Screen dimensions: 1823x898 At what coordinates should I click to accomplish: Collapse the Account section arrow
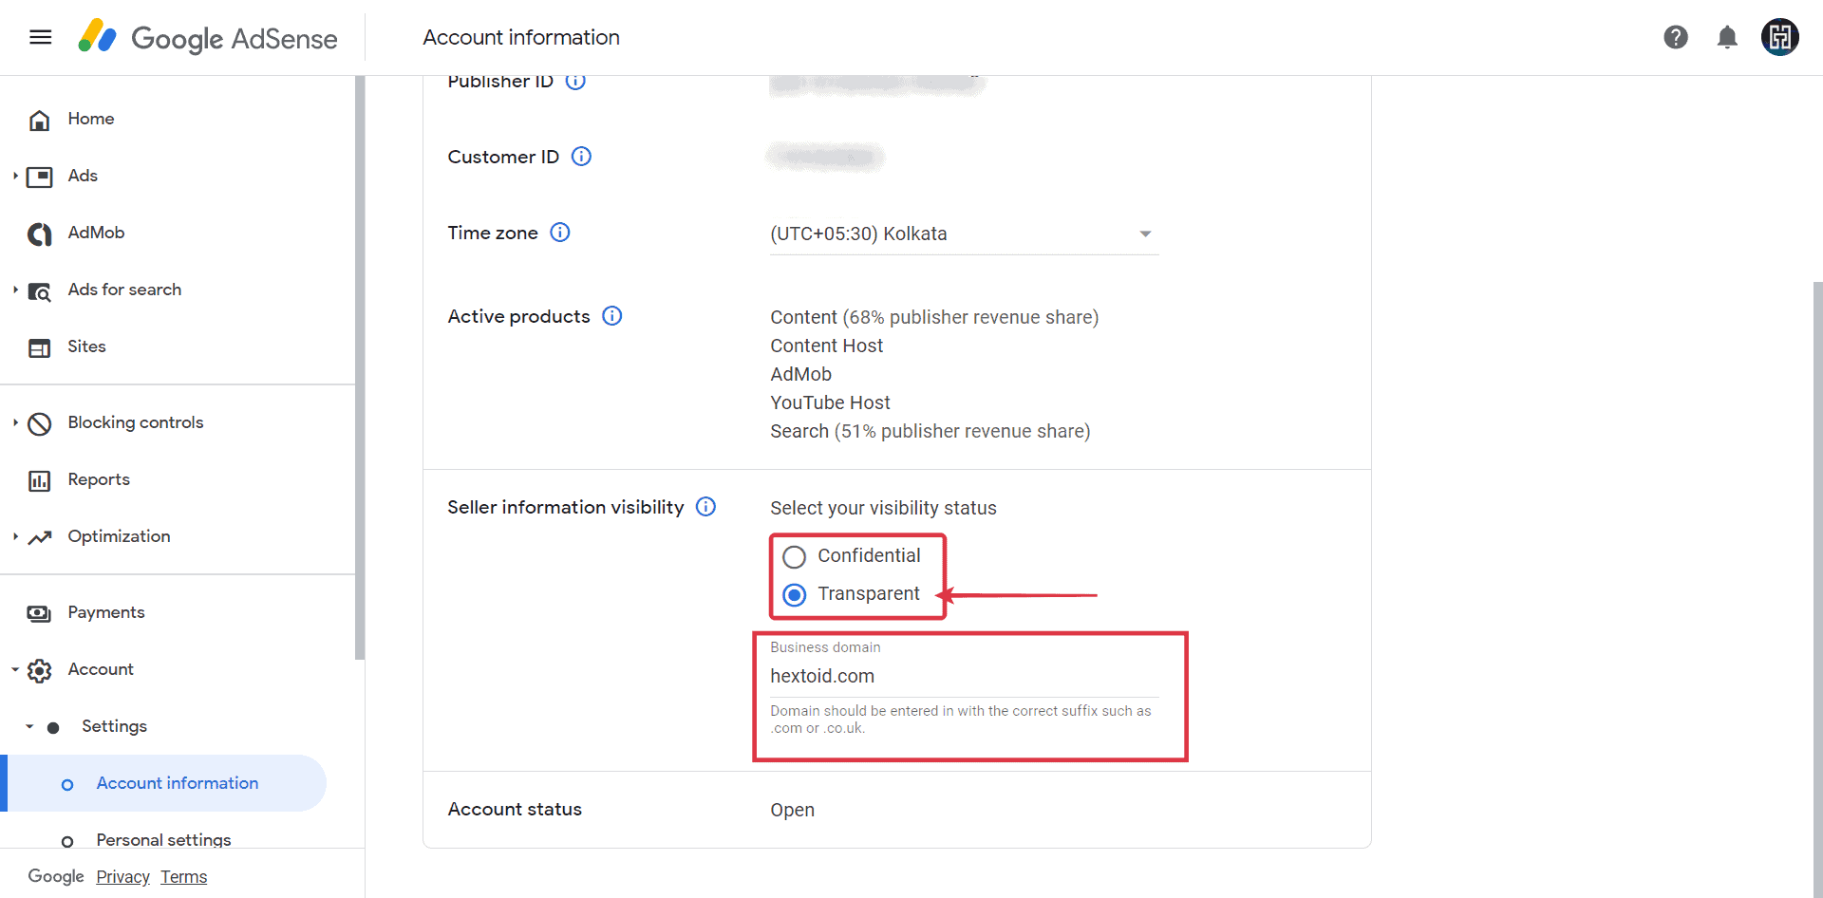click(15, 669)
